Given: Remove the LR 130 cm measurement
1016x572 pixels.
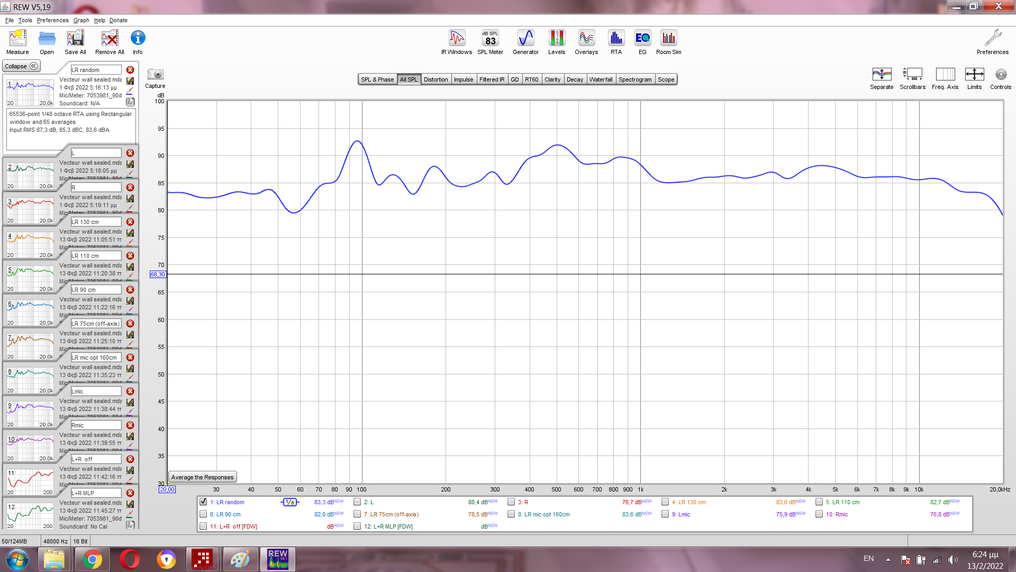Looking at the screenshot, I should pyautogui.click(x=130, y=222).
